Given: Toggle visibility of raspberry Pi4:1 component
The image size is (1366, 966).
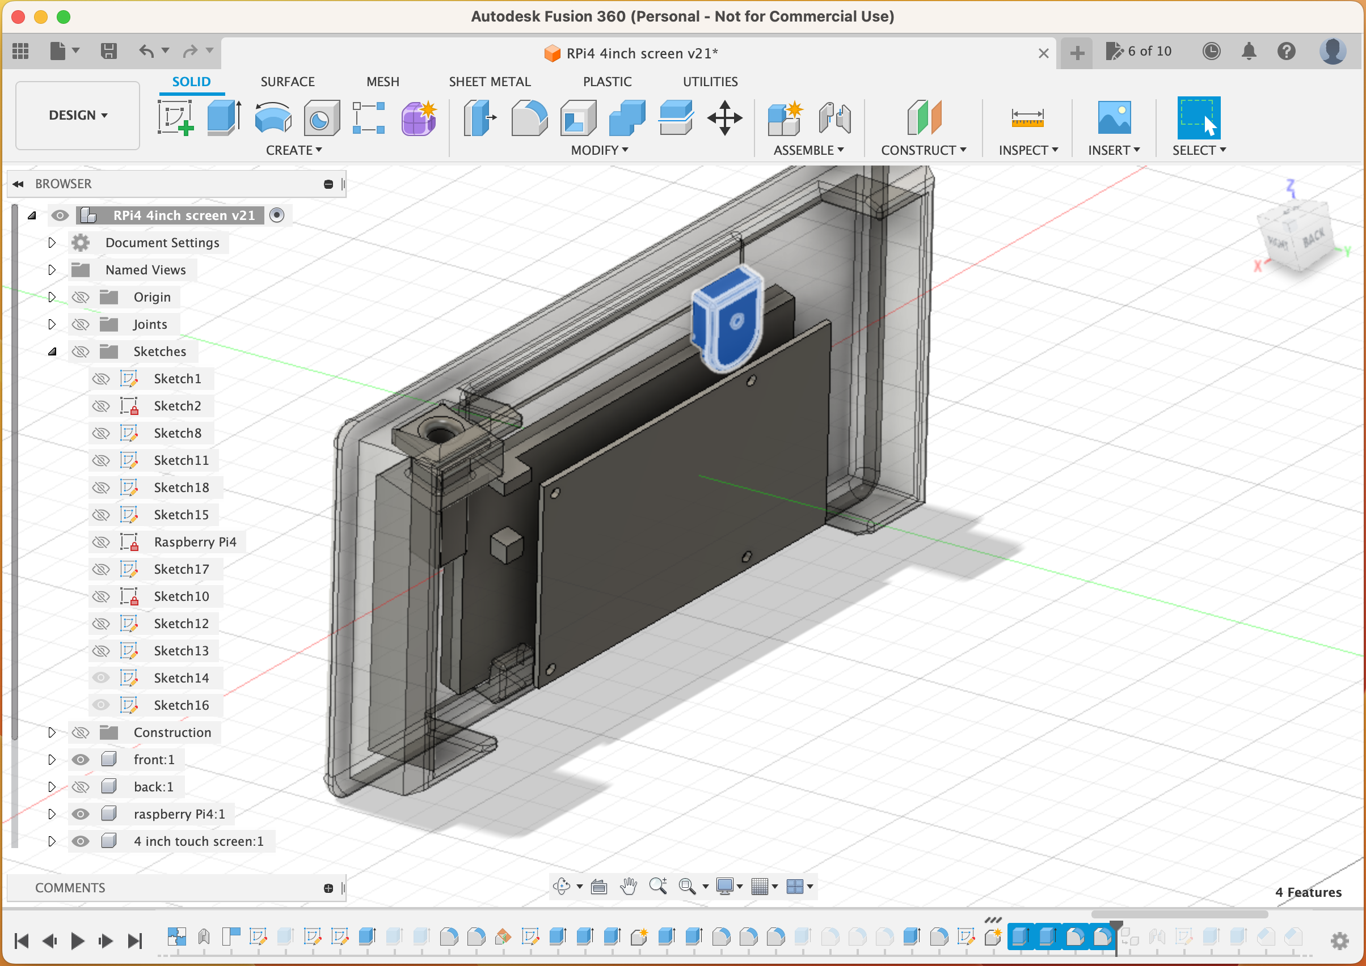Looking at the screenshot, I should 83,814.
